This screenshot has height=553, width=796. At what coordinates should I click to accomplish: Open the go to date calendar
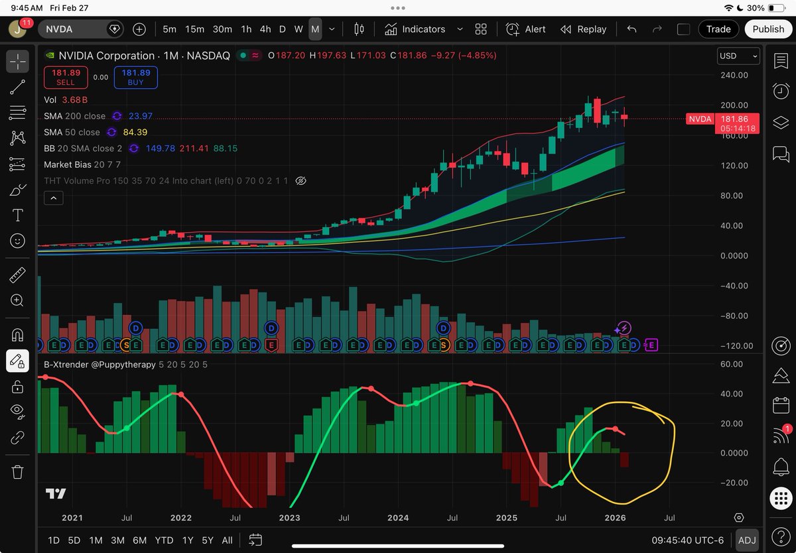click(x=255, y=540)
